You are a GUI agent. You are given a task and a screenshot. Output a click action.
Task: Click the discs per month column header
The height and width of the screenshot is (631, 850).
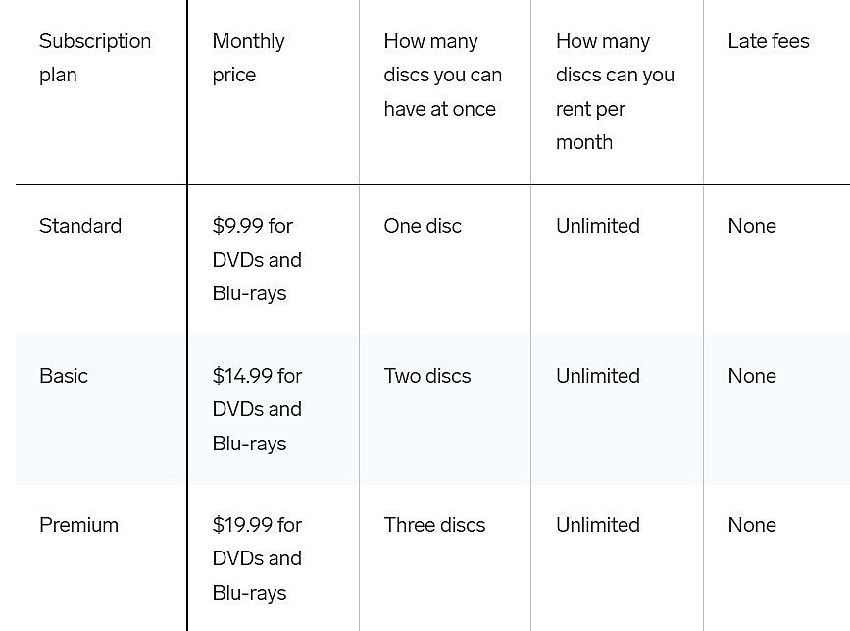click(x=615, y=92)
